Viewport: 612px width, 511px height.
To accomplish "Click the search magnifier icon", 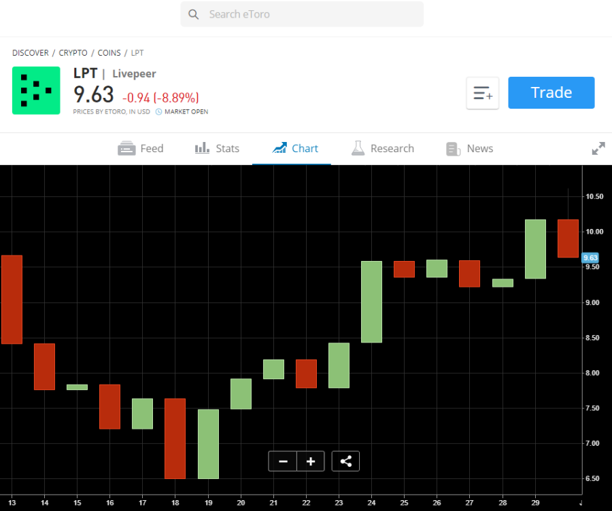I will 193,14.
